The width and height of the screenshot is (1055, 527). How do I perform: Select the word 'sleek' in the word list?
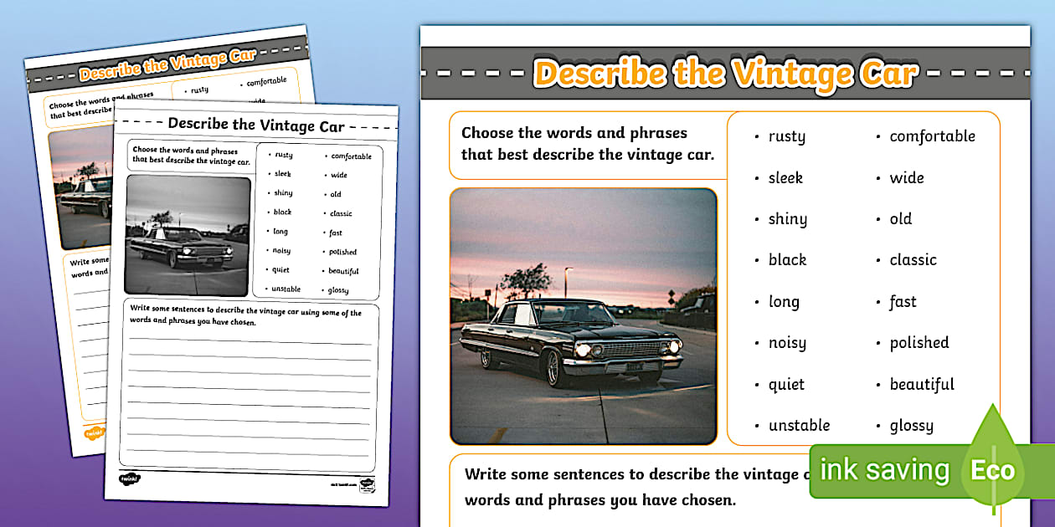785,177
